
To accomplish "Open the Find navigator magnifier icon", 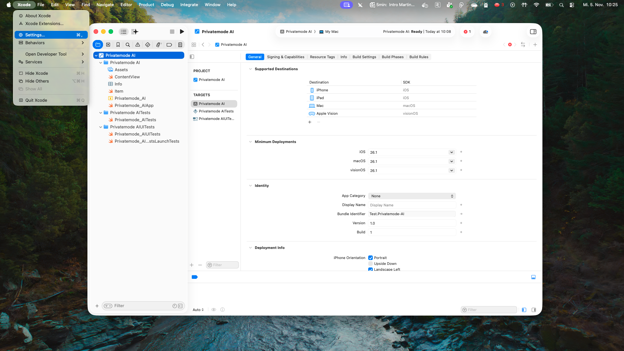I will pos(128,45).
